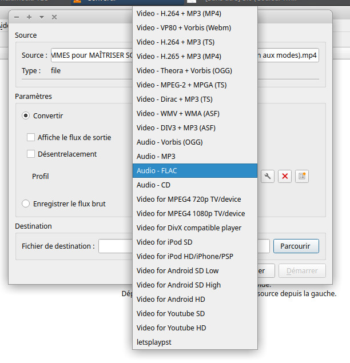Choose Video - H.264 + MP3 (MP4)
This screenshot has height=363, width=350.
click(x=195, y=14)
